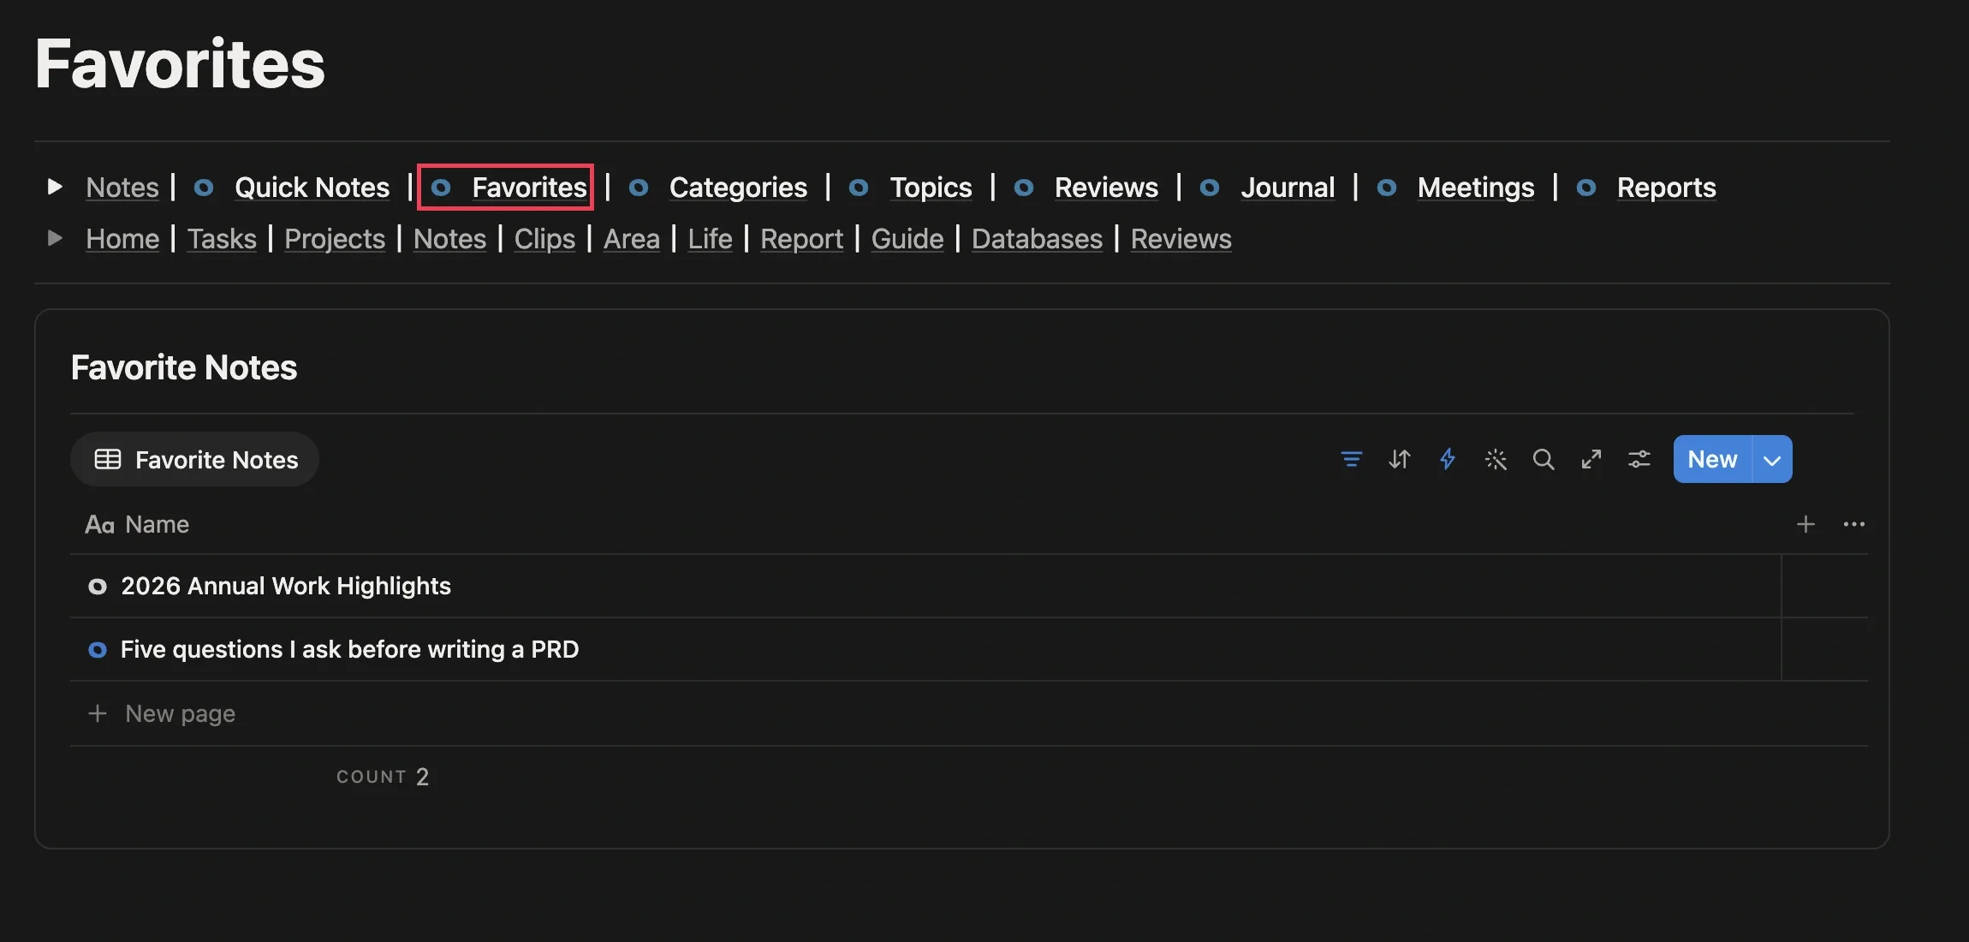The height and width of the screenshot is (942, 1969).
Task: Open the Tasks link
Action: click(x=222, y=239)
